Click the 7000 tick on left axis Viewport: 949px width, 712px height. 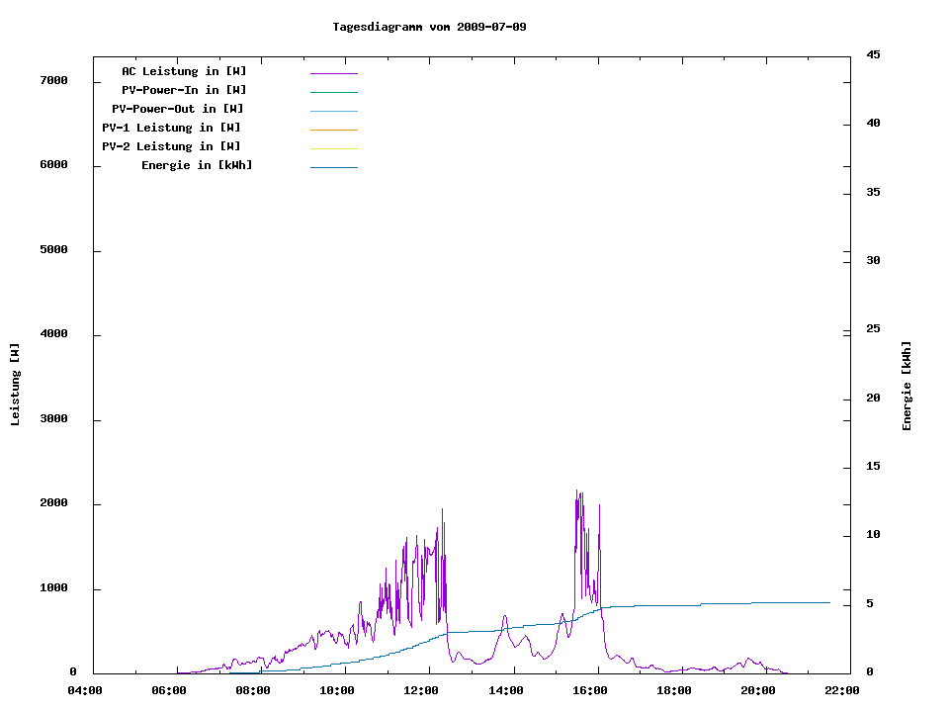(x=52, y=80)
